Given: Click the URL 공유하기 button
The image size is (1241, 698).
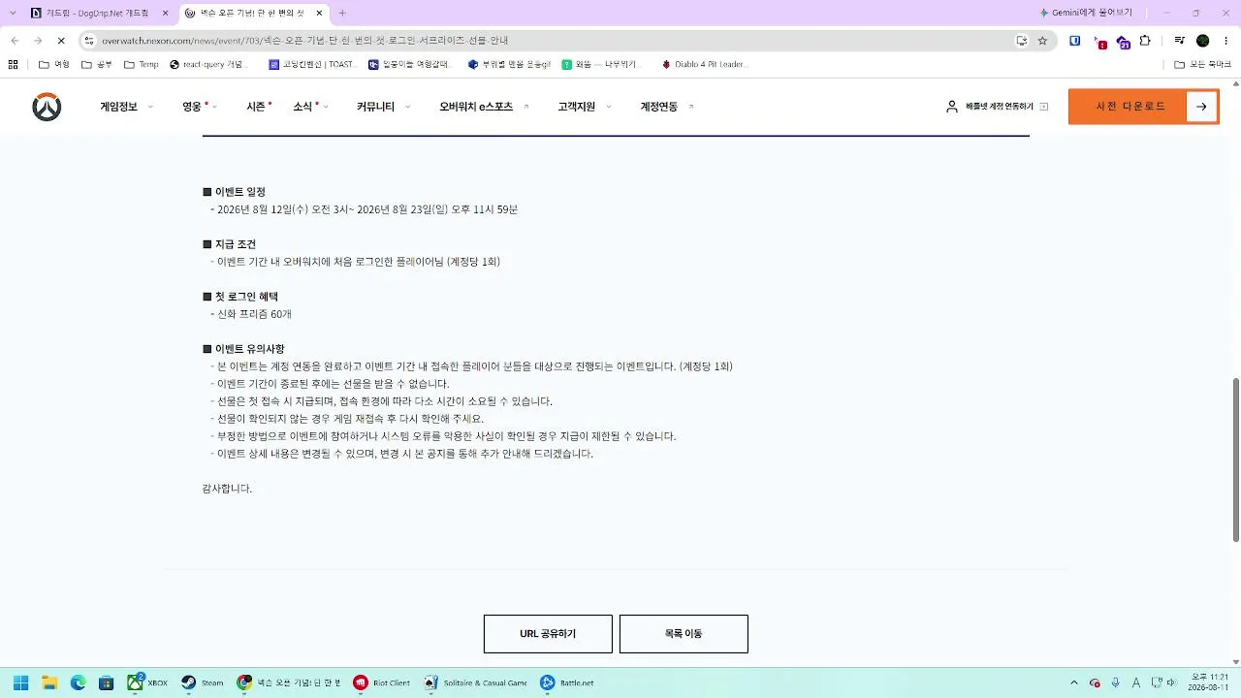Looking at the screenshot, I should (548, 634).
